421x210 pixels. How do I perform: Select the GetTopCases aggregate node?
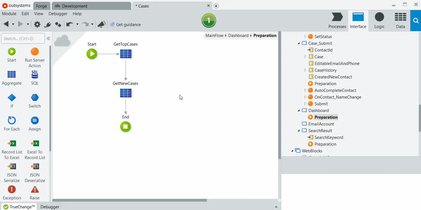tap(125, 54)
